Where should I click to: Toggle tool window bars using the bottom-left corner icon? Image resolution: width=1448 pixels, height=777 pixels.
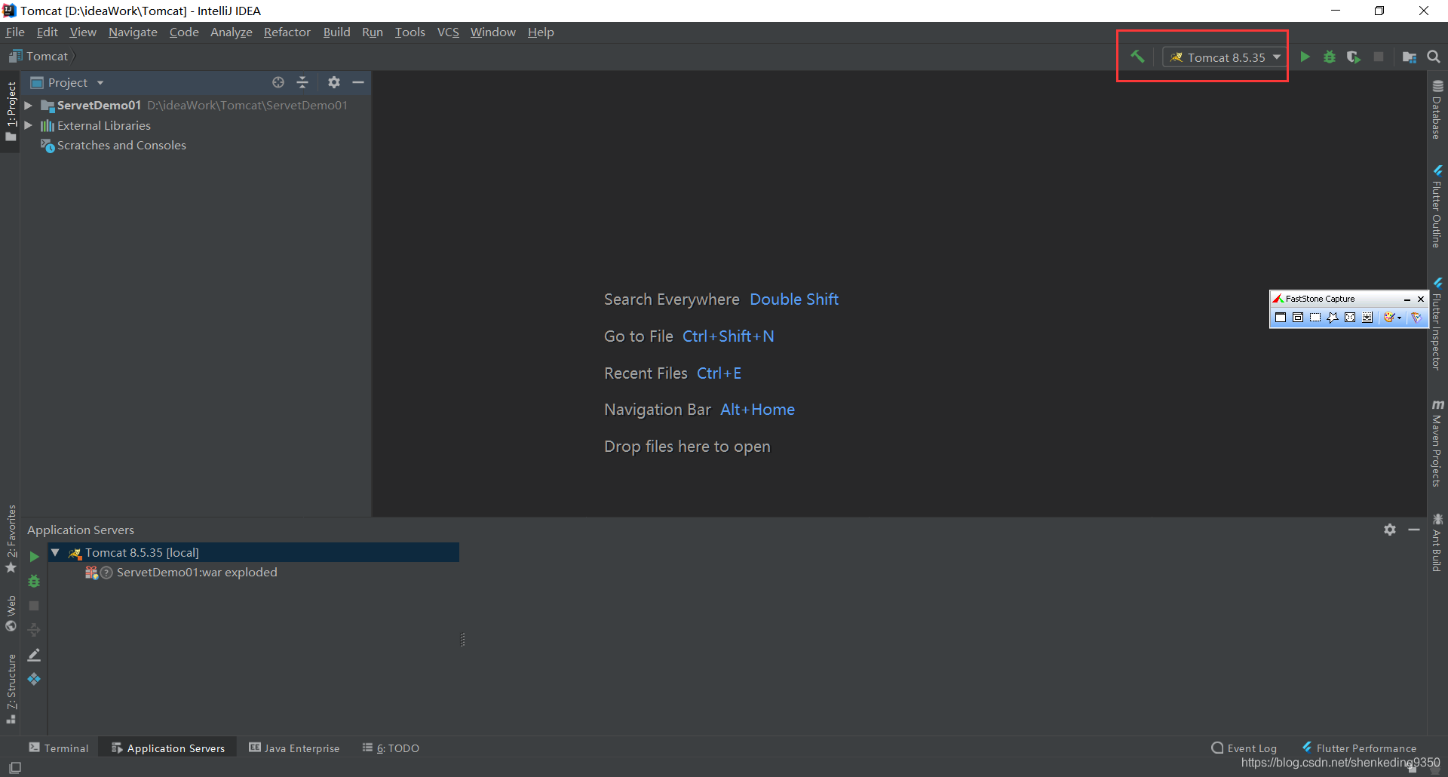[15, 767]
